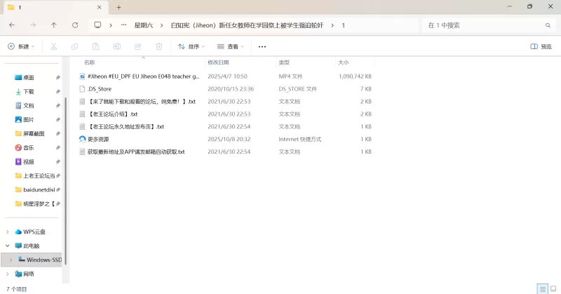Switch to details view in status bar
Viewport: 561px width, 294px height.
pyautogui.click(x=541, y=288)
